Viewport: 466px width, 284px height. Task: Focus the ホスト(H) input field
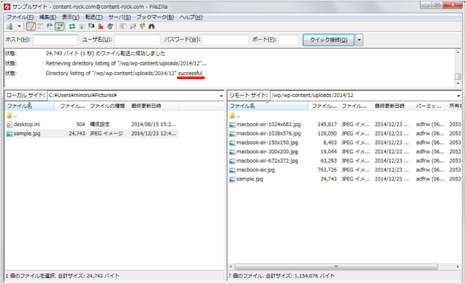click(55, 40)
